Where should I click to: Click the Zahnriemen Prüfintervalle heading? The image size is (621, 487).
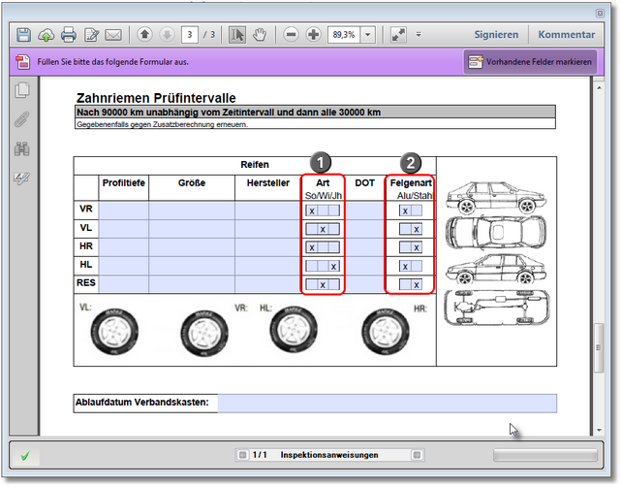coord(156,98)
